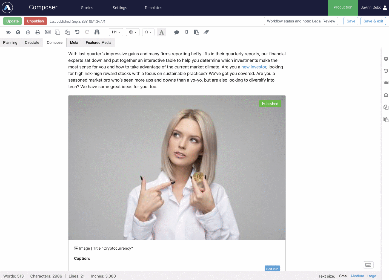Set text size to Small

(344, 276)
